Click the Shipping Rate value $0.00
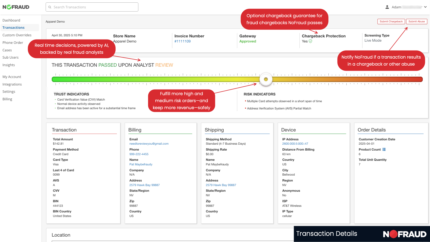Image resolution: width=430 pixels, height=242 pixels. tap(210, 154)
